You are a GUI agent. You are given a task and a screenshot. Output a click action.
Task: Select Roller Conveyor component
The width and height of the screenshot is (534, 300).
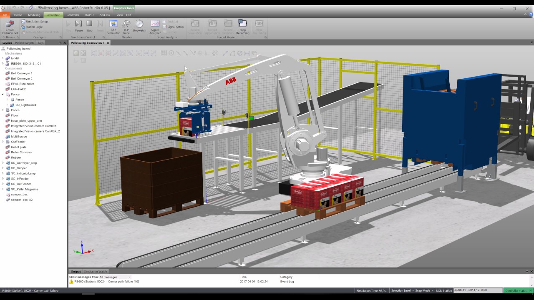(x=22, y=152)
